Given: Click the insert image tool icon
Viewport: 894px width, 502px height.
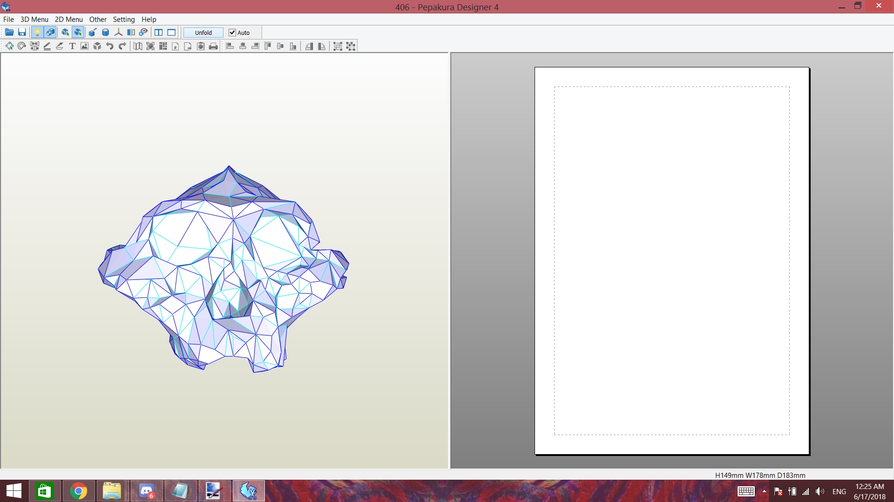Looking at the screenshot, I should click(x=84, y=46).
